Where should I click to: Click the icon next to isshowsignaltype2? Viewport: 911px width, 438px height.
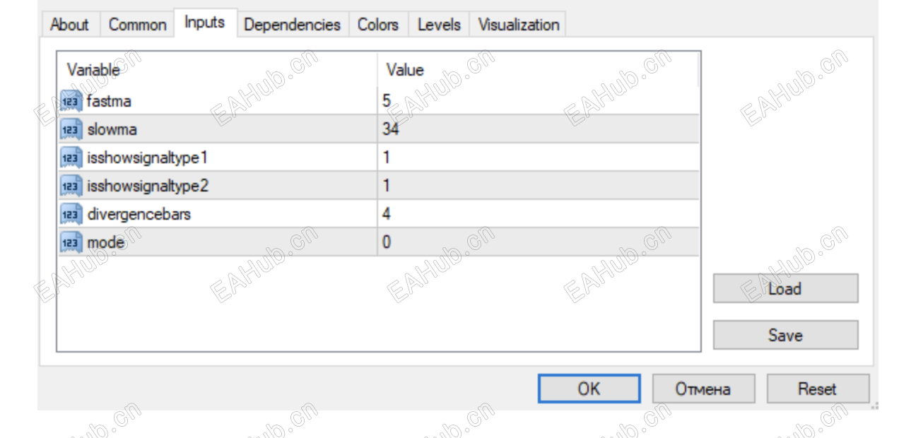pyautogui.click(x=71, y=186)
